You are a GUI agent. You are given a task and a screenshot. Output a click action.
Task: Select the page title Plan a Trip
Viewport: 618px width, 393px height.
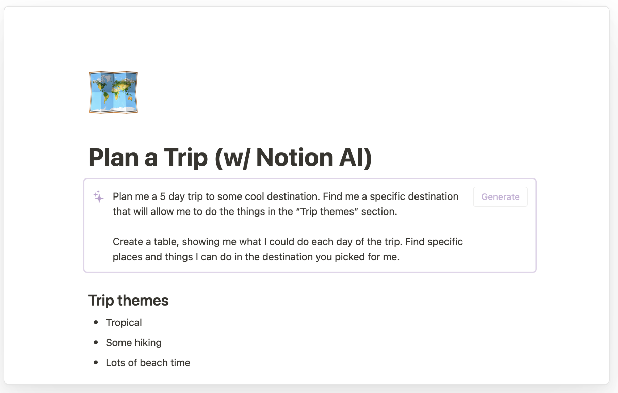pos(230,157)
